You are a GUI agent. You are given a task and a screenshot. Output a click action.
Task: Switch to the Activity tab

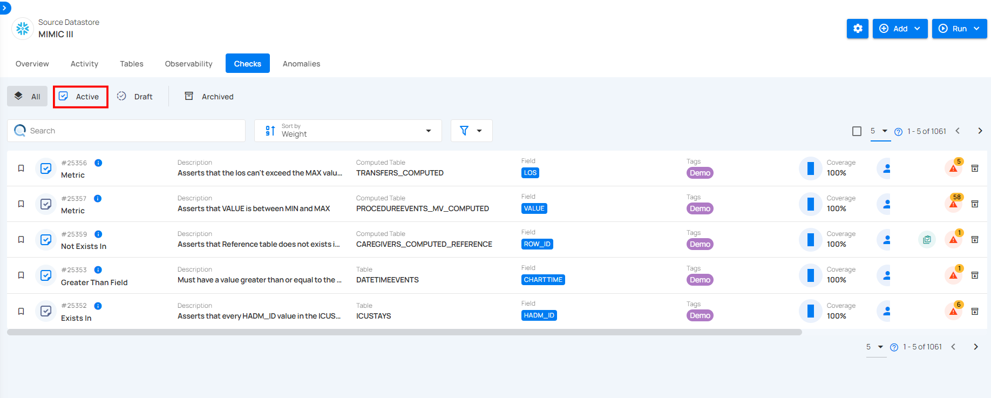(x=84, y=64)
